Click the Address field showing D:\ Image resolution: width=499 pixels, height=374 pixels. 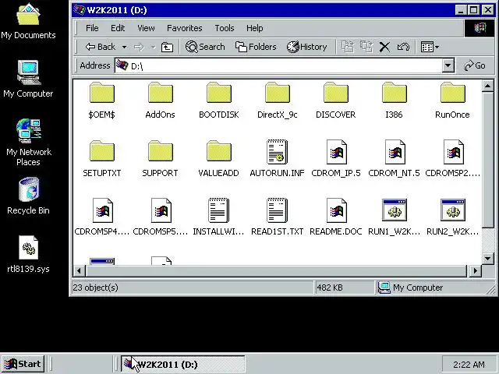[278, 65]
